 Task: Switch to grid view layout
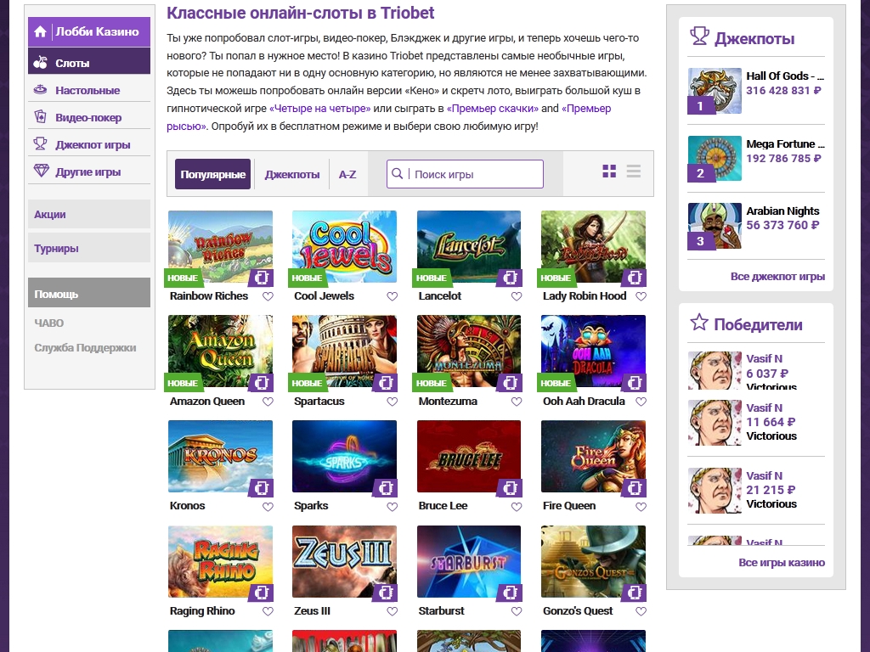pyautogui.click(x=609, y=172)
